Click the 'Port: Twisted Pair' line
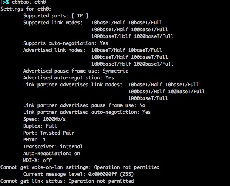This screenshot has height=186, width=230. (49, 133)
